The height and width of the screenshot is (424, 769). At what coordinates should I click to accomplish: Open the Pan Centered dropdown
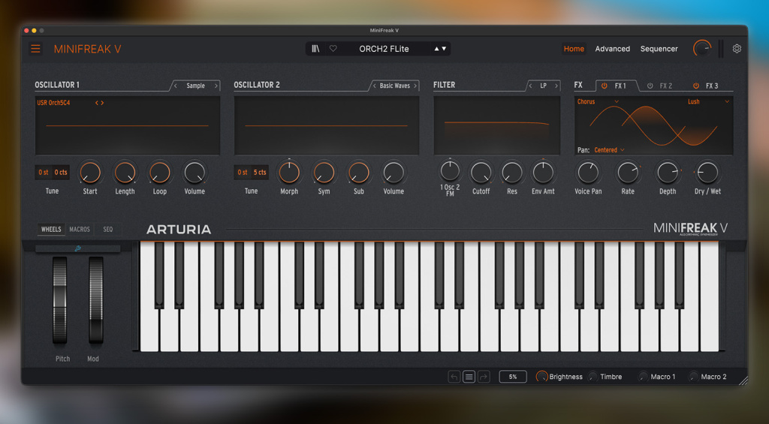(x=609, y=150)
